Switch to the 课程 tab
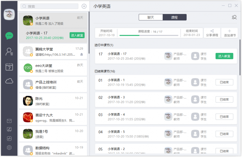This screenshot has width=242, height=157. point(174,17)
